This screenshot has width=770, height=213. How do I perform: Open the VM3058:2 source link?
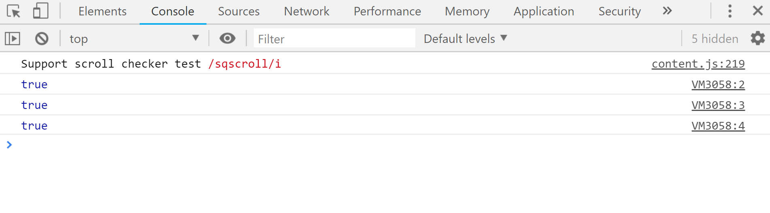(x=718, y=85)
